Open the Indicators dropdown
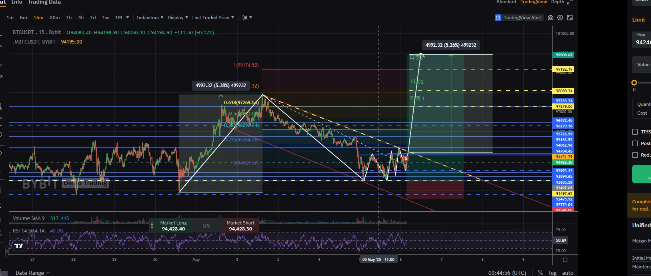Image resolution: width=651 pixels, height=276 pixels. coord(150,18)
